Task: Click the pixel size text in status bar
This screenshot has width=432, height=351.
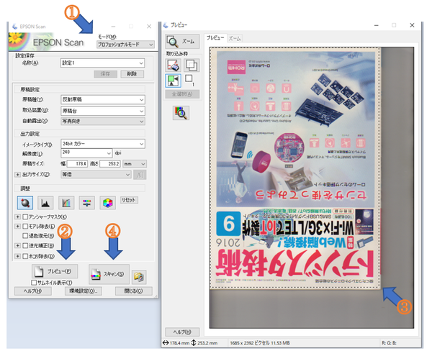Action: (x=259, y=343)
